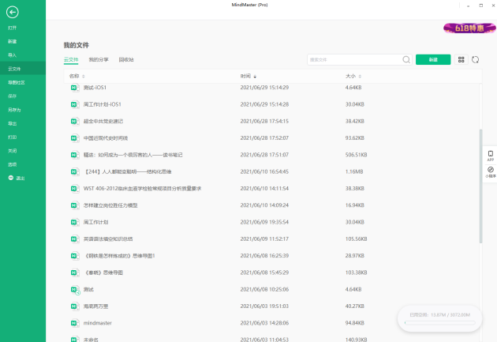This screenshot has width=497, height=342.
Task: Open the APP download side icon
Action: click(x=491, y=156)
